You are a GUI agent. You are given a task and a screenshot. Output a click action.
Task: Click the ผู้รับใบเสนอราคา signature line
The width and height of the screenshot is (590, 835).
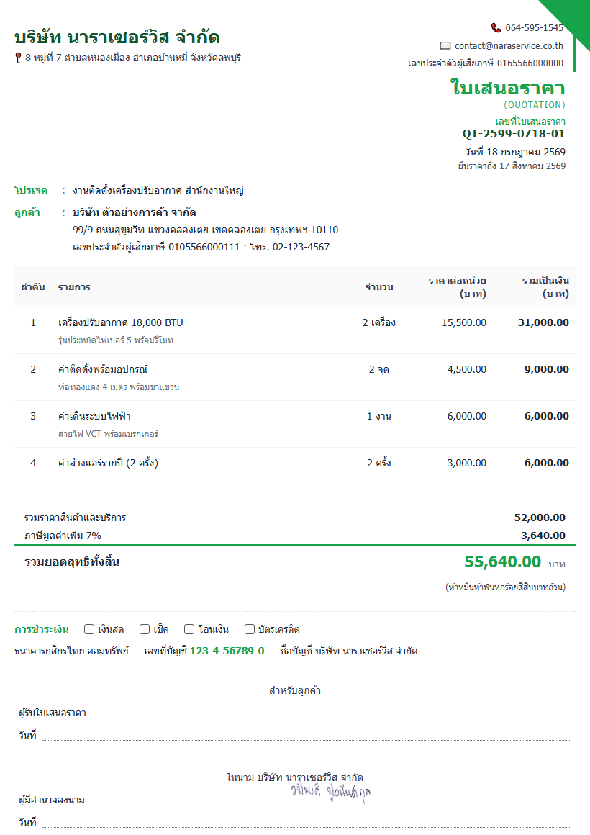click(x=331, y=713)
